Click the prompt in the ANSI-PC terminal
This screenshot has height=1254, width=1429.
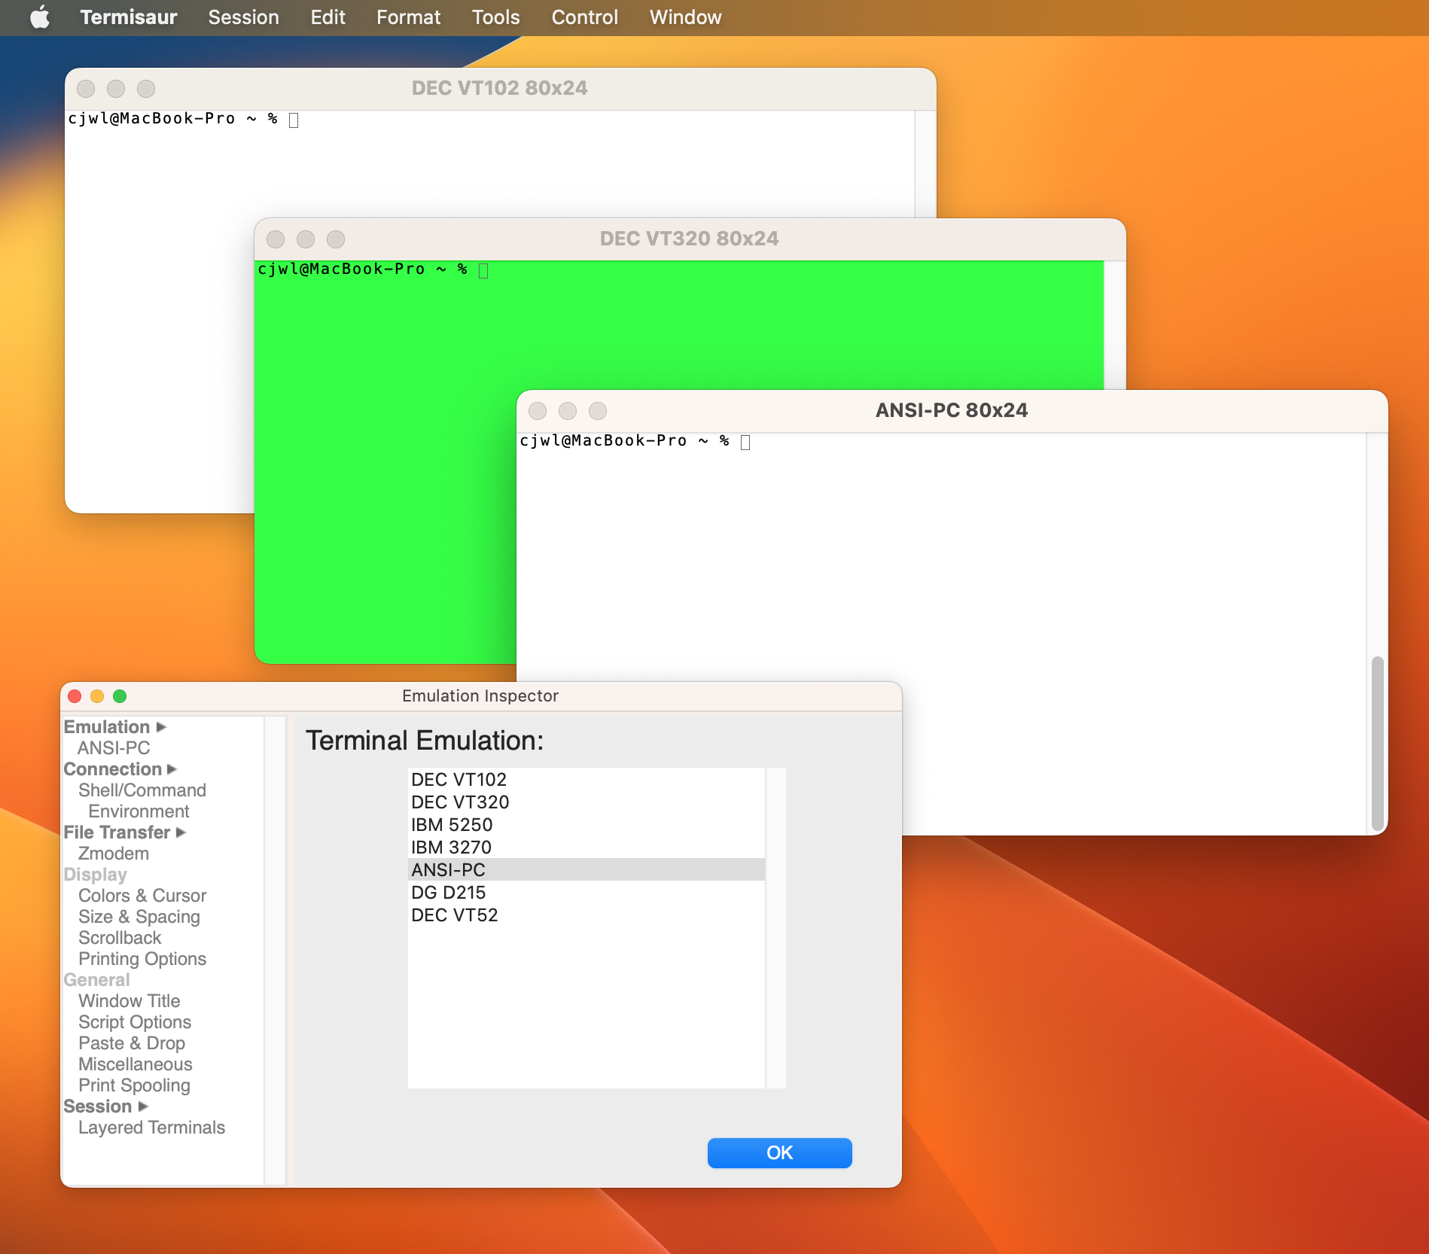point(625,441)
